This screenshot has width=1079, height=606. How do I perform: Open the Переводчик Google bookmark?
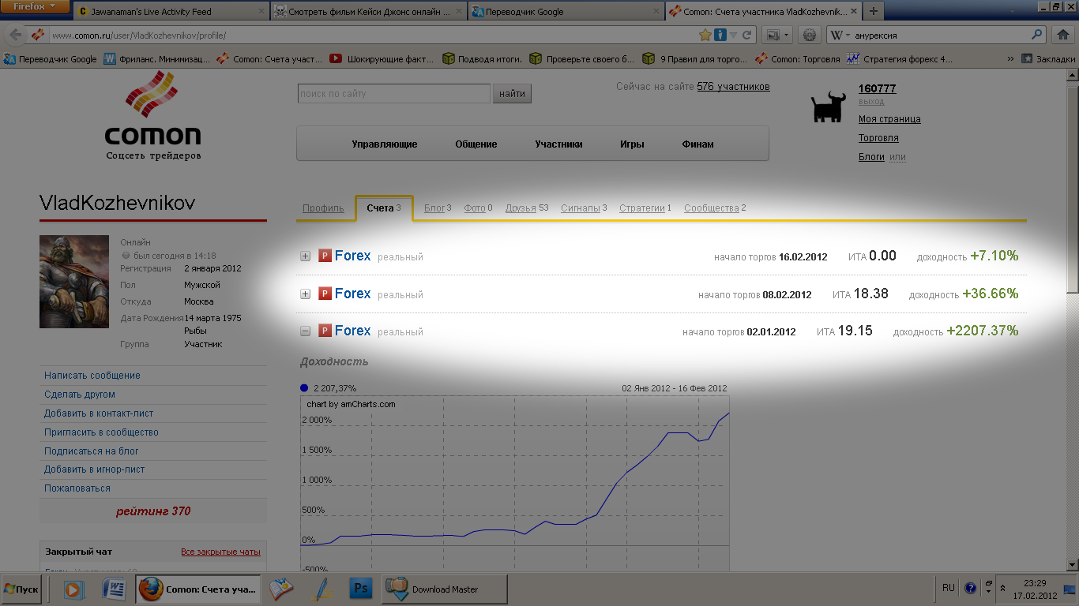[x=51, y=58]
